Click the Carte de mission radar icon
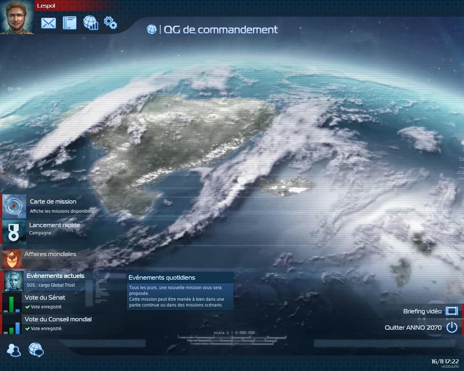 (14, 206)
